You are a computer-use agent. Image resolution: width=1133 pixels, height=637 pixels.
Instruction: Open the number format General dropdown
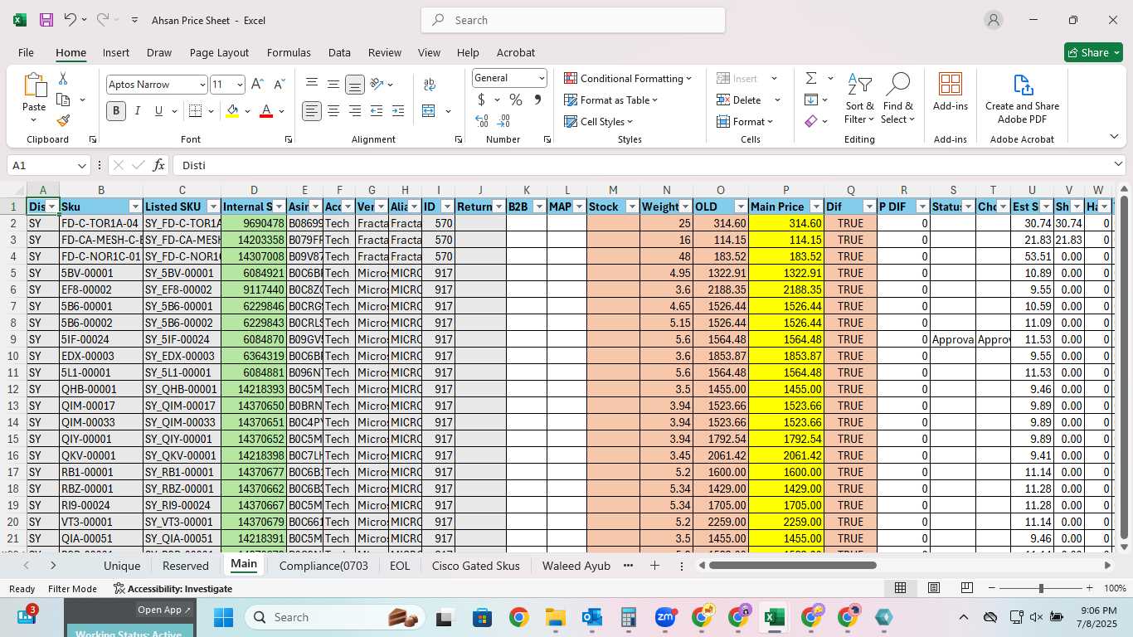[x=542, y=78]
